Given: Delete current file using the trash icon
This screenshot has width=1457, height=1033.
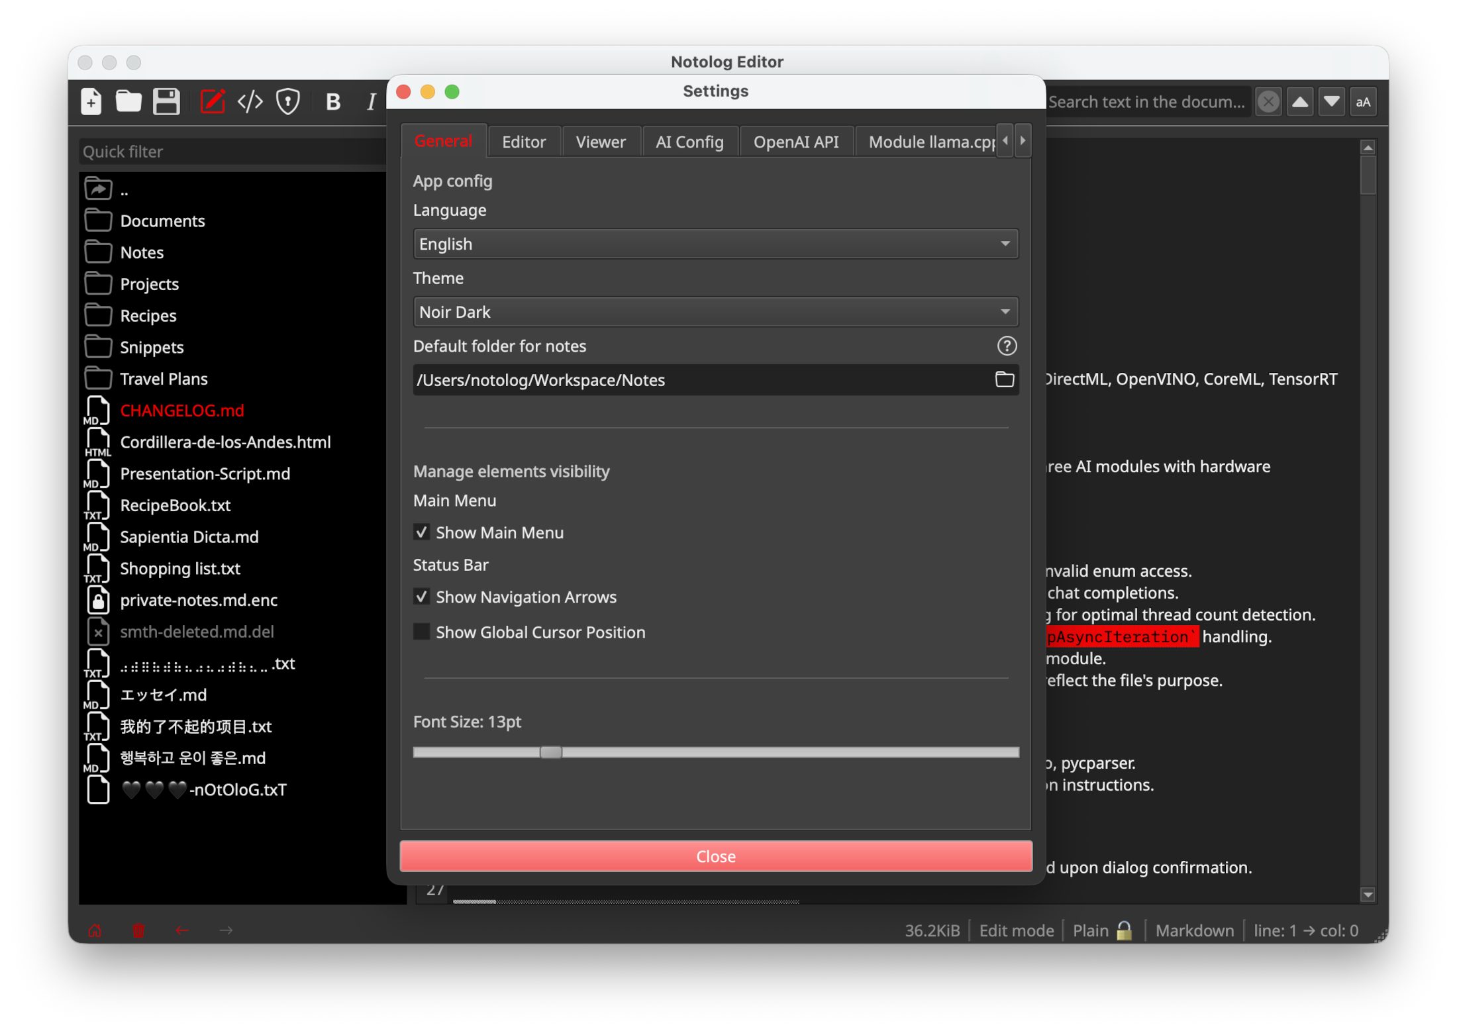Looking at the screenshot, I should tap(138, 930).
